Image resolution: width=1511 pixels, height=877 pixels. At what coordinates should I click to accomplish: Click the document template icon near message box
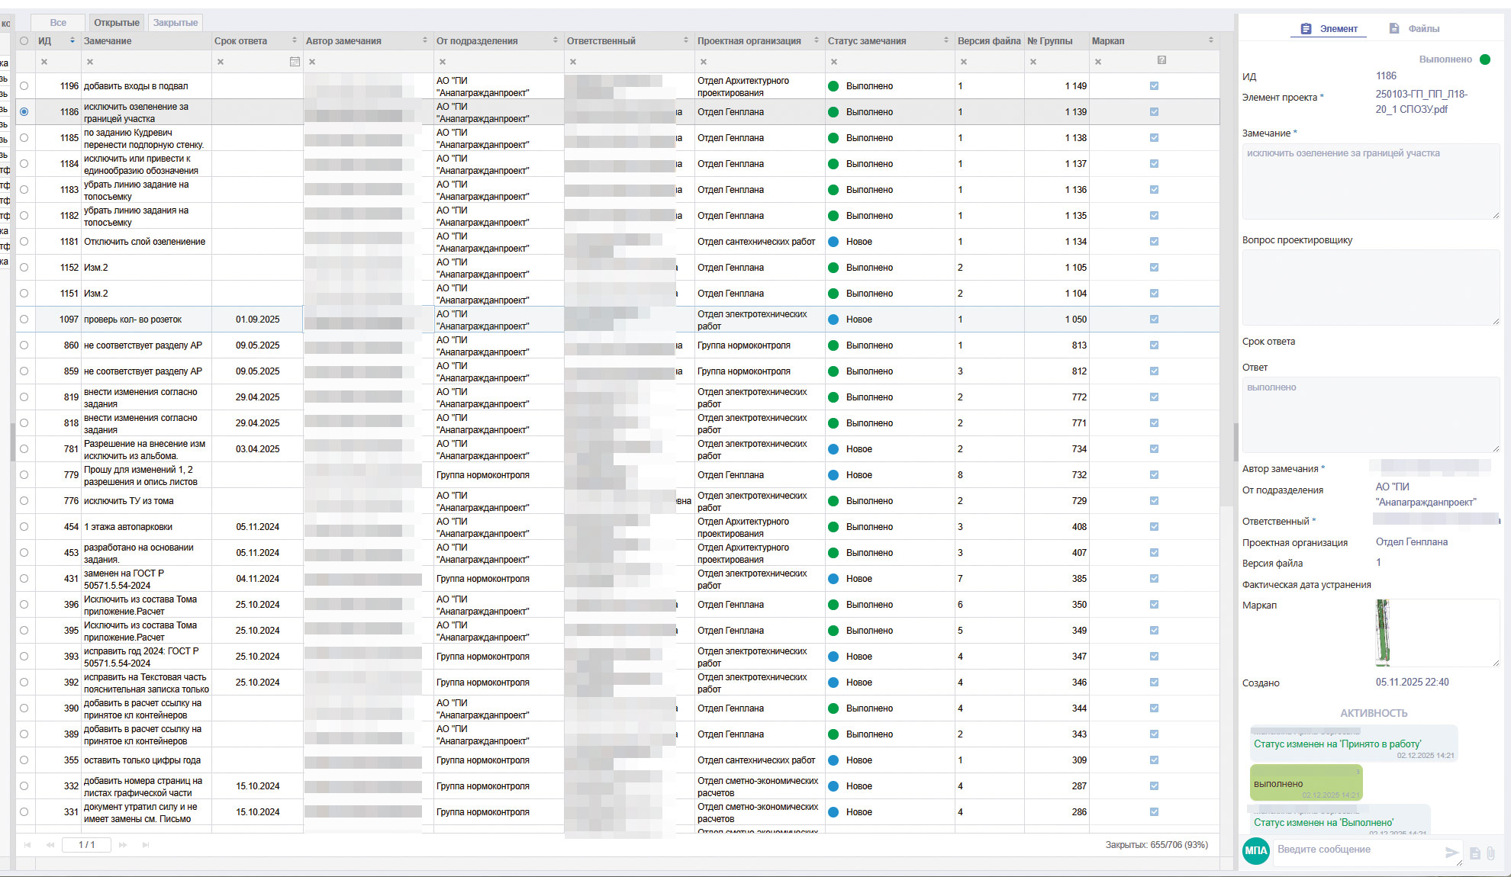(x=1474, y=853)
